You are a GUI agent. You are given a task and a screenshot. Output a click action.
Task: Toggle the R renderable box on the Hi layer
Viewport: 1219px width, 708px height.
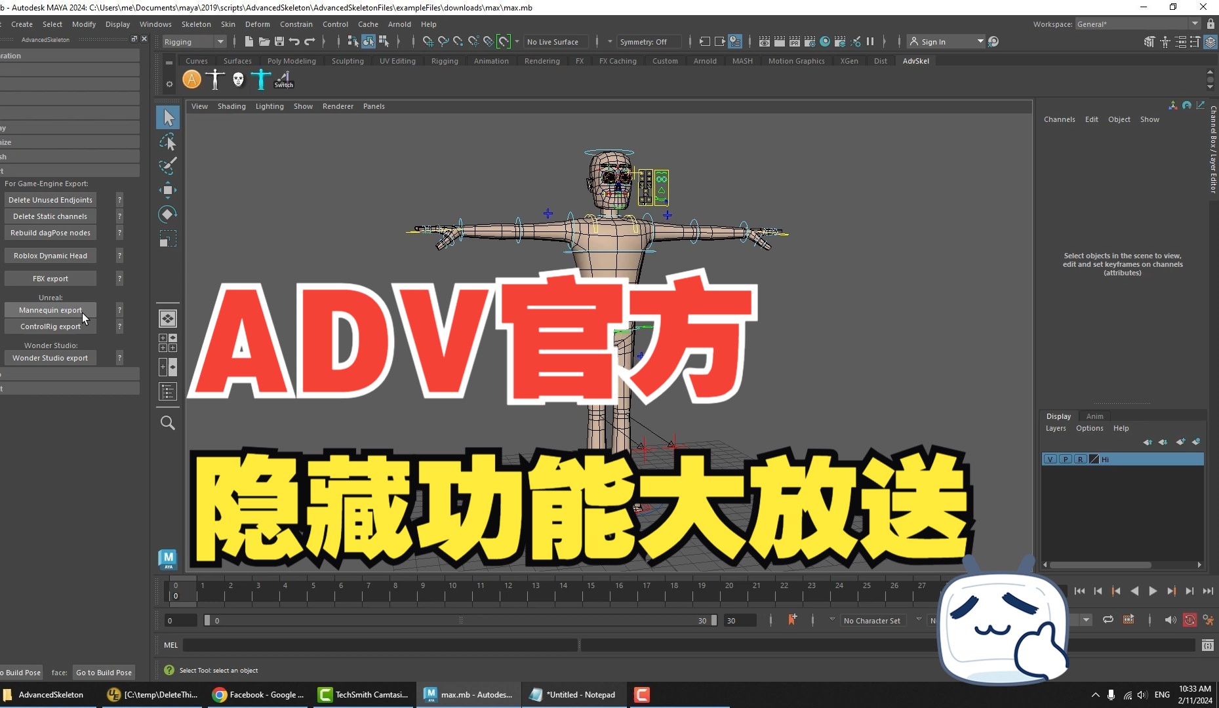(x=1081, y=460)
